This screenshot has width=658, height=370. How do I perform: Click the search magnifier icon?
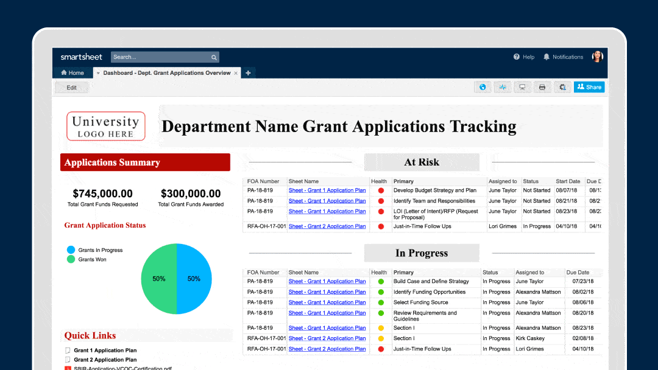tap(213, 57)
